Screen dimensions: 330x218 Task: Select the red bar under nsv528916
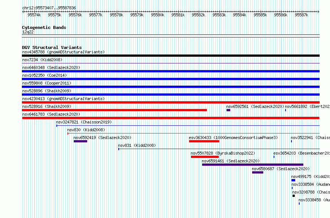tap(115, 110)
